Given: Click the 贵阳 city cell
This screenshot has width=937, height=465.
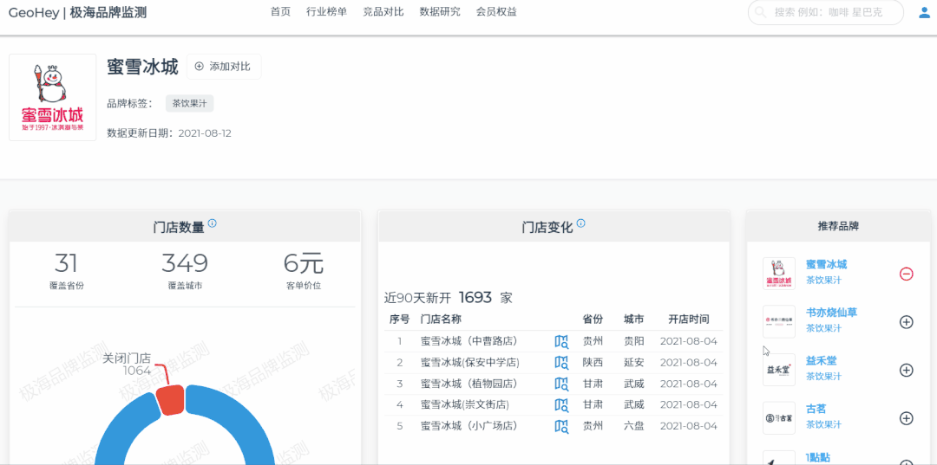Looking at the screenshot, I should 634,341.
